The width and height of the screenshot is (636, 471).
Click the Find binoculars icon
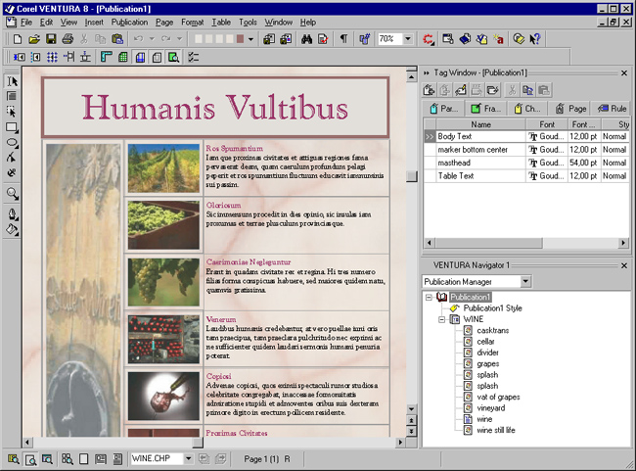click(305, 39)
